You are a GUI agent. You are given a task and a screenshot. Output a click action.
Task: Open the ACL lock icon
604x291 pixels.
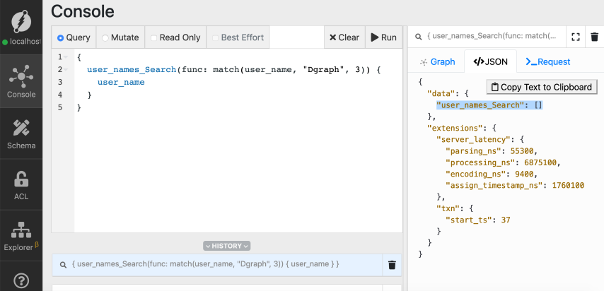(21, 186)
